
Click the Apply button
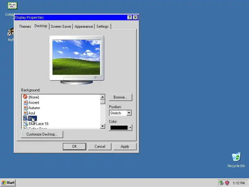[125, 146]
